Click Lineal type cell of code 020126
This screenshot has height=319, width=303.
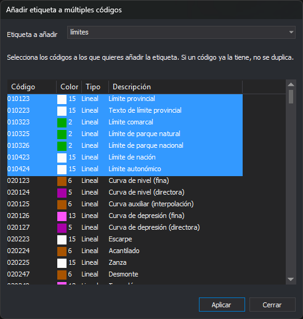point(90,216)
